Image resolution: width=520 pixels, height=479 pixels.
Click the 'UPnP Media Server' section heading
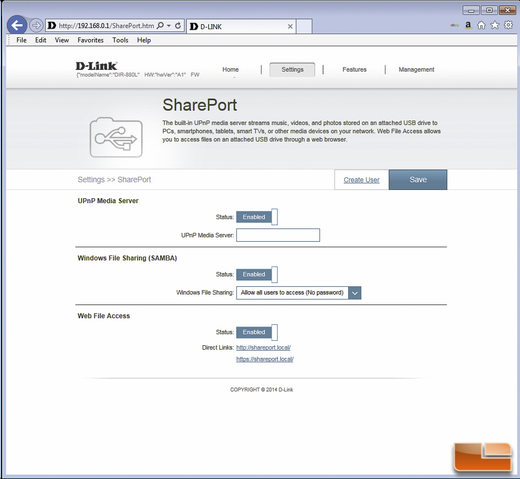(108, 201)
